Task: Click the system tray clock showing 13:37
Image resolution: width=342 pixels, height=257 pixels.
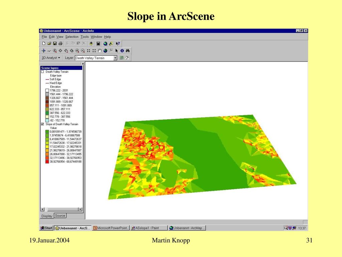Action: point(302,228)
